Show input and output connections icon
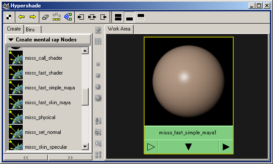The width and height of the screenshot is (273, 164). pos(92,17)
